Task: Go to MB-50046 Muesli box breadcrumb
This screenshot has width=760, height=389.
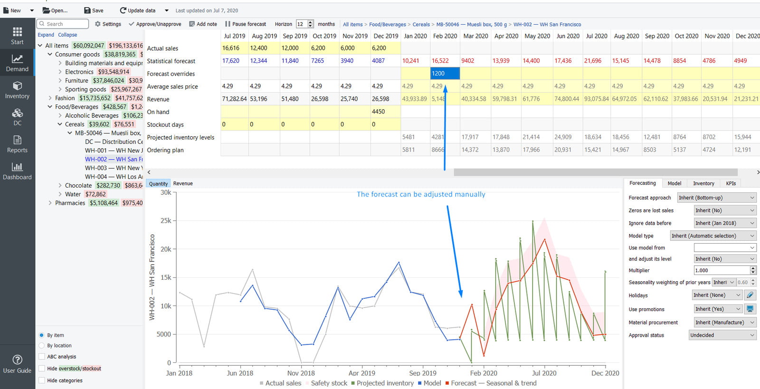Action: point(472,24)
